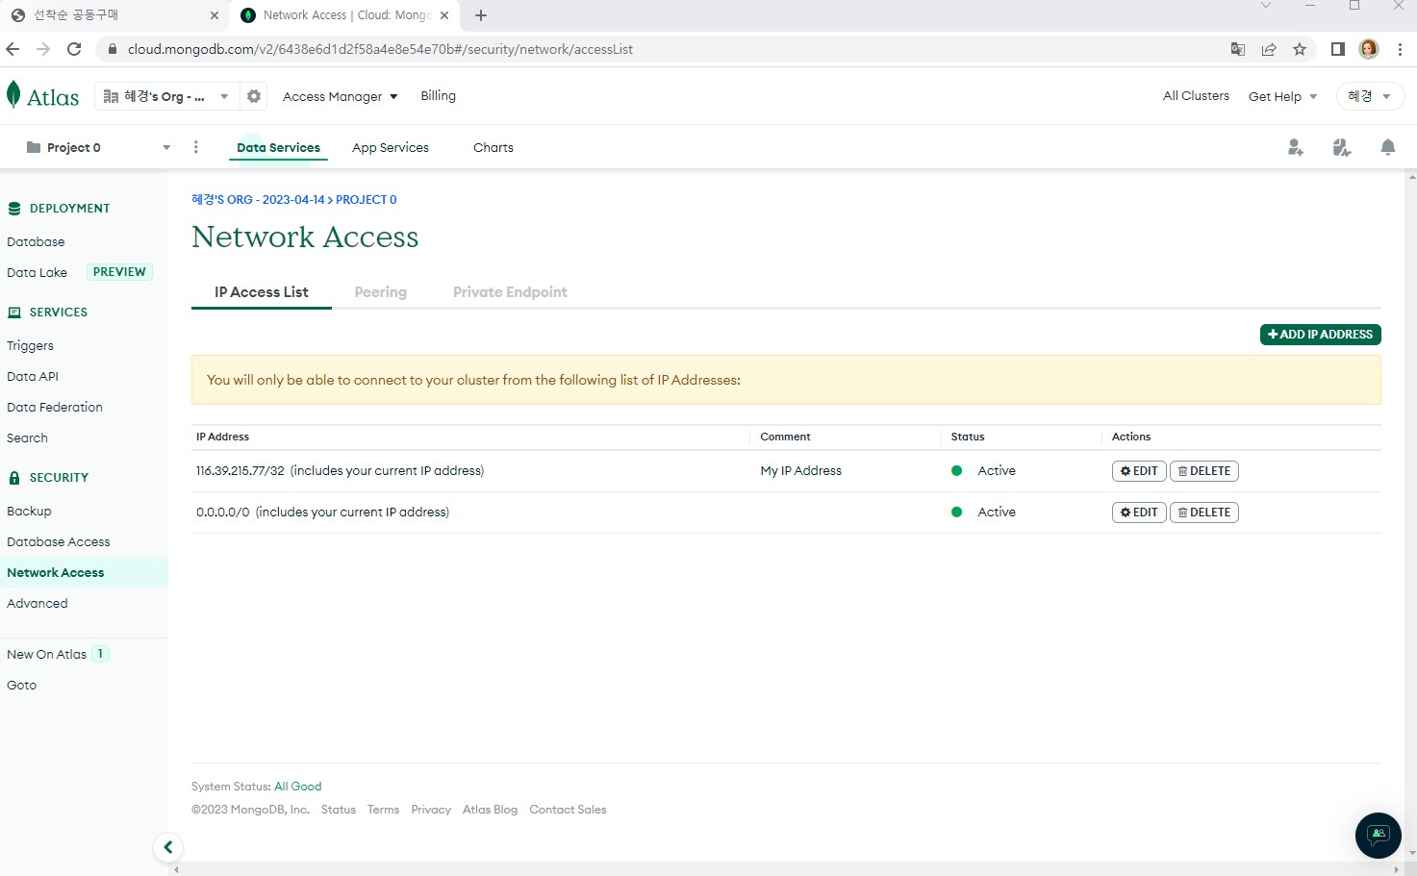Close the 선착순 공동구매 browser tab
Viewport: 1417px width, 876px height.
pyautogui.click(x=215, y=15)
